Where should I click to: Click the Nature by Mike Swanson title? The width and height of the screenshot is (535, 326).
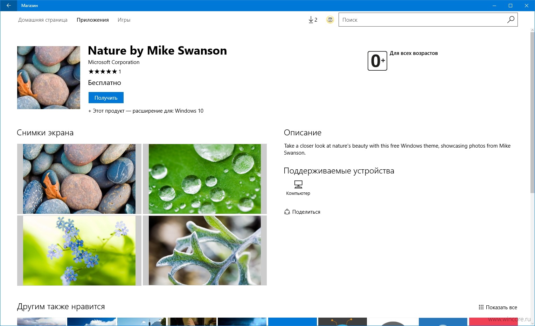tap(157, 51)
